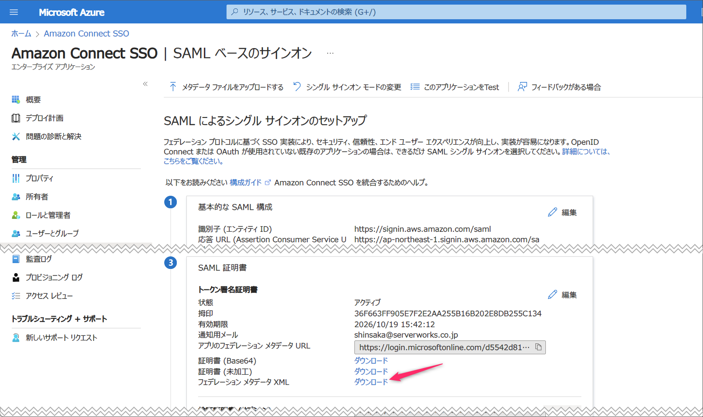Click the プロパティ bars icon

[16, 178]
